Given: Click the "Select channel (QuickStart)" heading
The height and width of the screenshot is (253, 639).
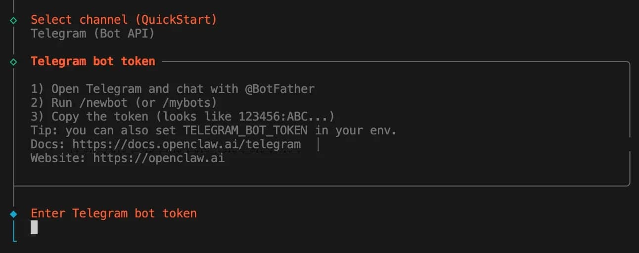Looking at the screenshot, I should tap(124, 20).
